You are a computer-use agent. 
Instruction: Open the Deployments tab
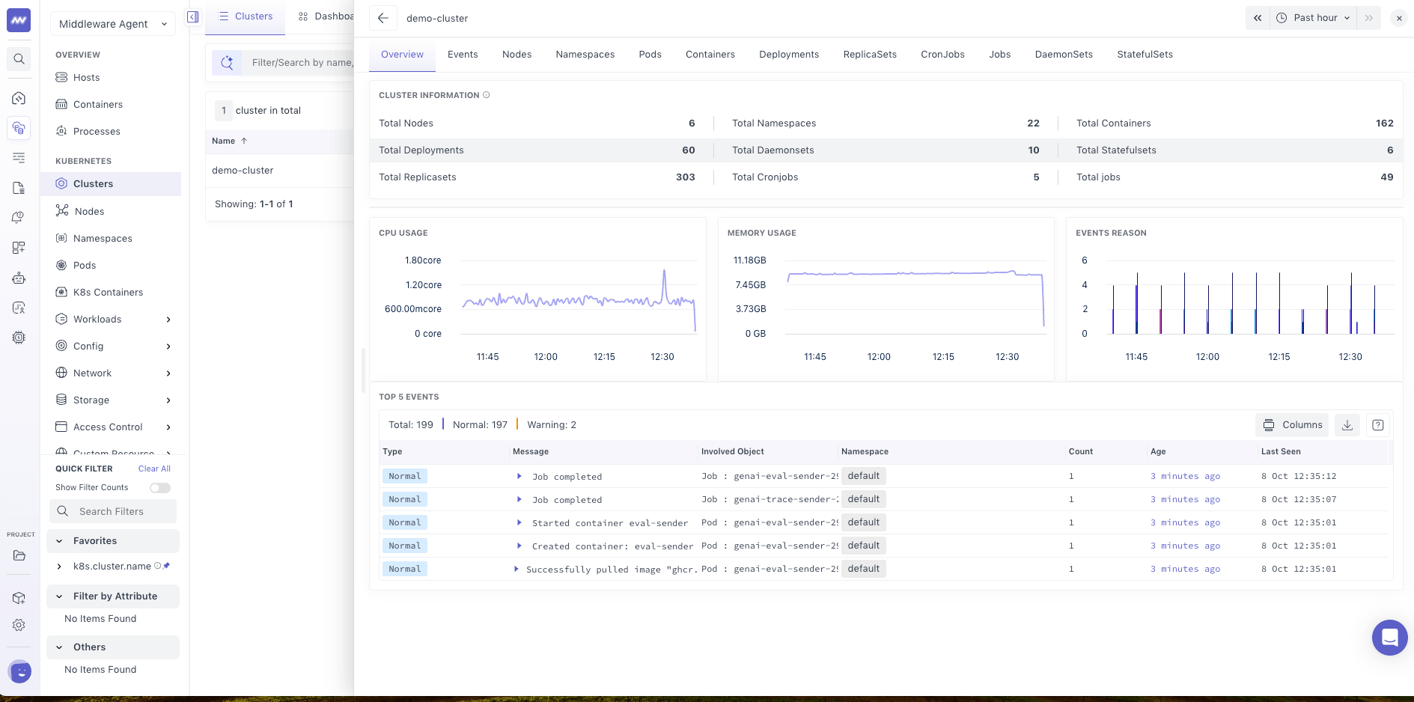pos(789,55)
